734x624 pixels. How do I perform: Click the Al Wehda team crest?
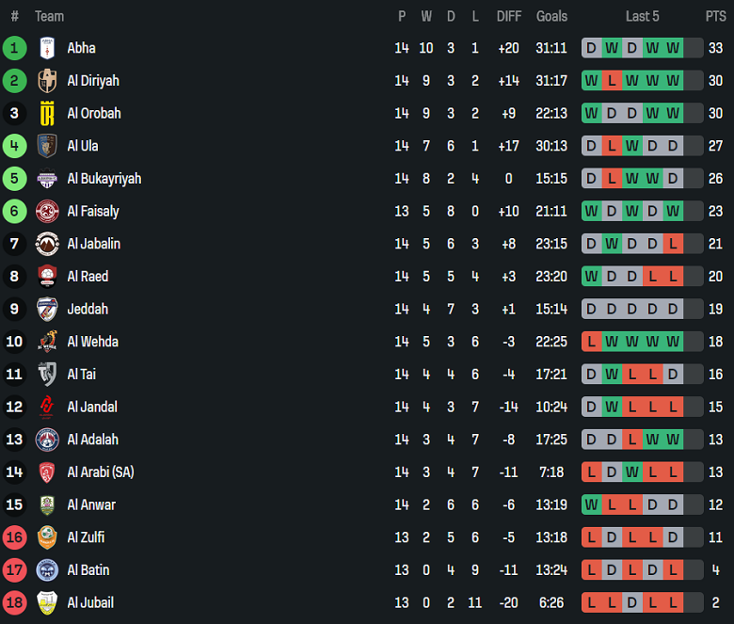point(47,342)
